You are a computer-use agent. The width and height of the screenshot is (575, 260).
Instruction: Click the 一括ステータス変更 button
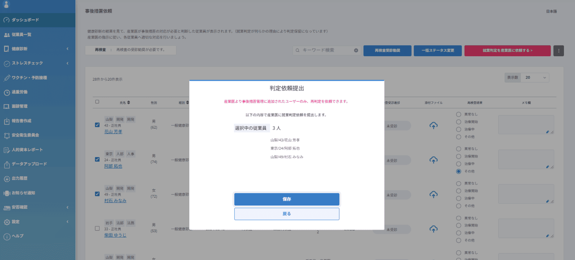(438, 51)
